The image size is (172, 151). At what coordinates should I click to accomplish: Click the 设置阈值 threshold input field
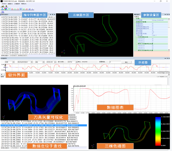(x=110, y=62)
